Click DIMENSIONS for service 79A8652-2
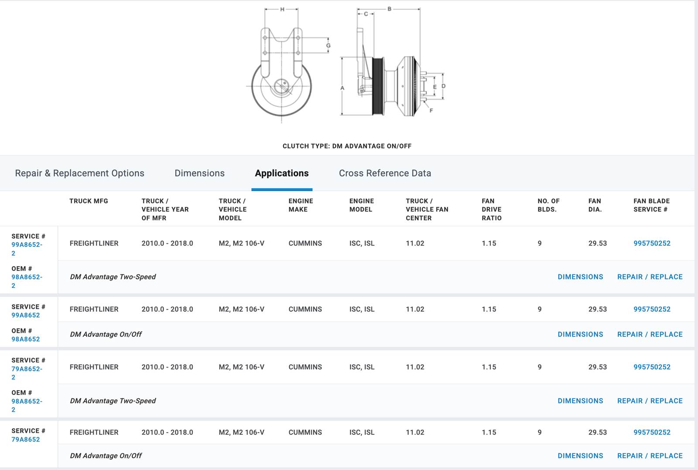 (x=580, y=401)
